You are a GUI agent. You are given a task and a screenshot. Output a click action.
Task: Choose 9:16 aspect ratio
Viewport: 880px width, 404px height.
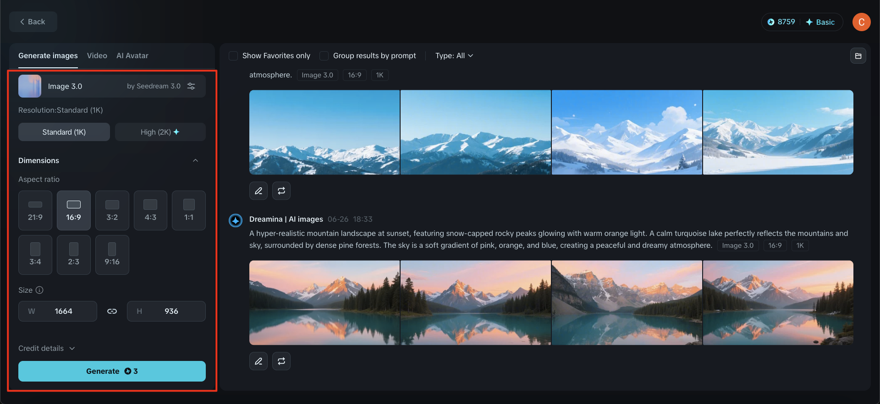112,255
